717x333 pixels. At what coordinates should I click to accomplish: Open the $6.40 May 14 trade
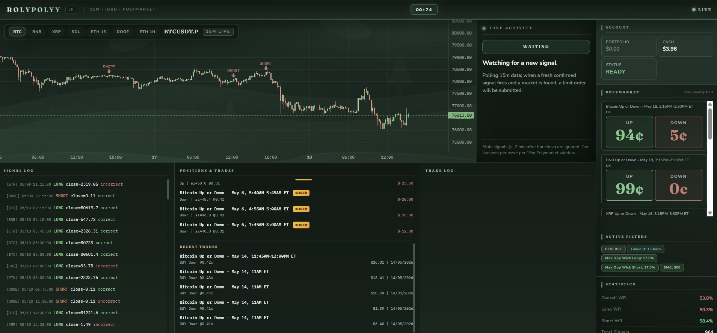pos(296,321)
